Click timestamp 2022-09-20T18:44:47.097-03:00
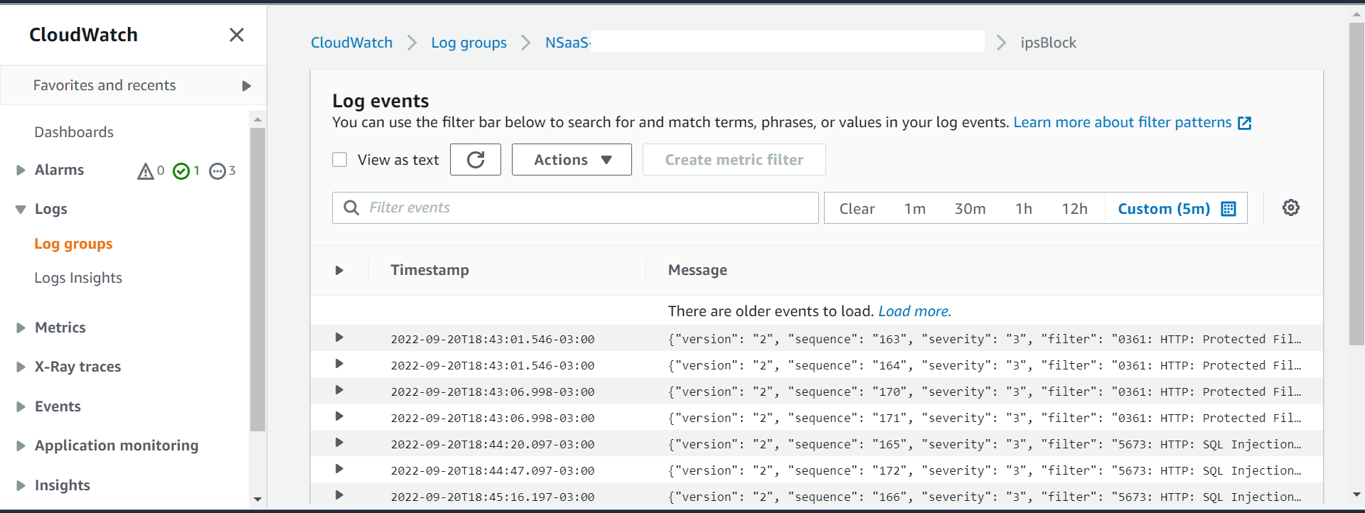Image resolution: width=1365 pixels, height=513 pixels. [x=493, y=471]
